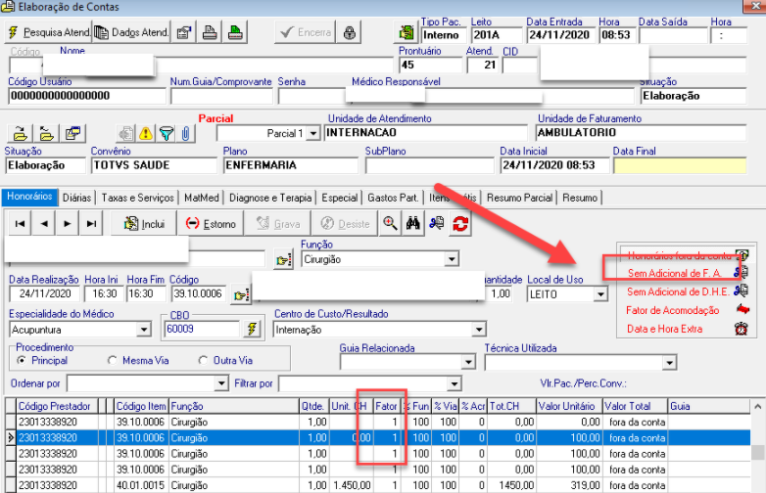The width and height of the screenshot is (766, 493).
Task: Open the Resumo Parcial tab
Action: pos(519,198)
